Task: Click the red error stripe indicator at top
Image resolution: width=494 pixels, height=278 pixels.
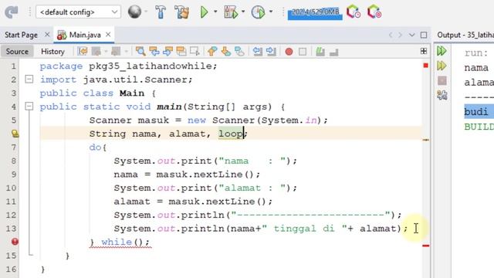Action: [426, 65]
